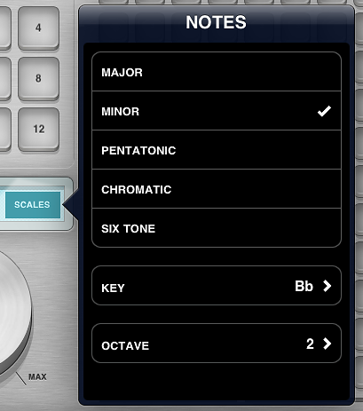The image size is (363, 411).
Task: Open the OCTAVE selection row
Action: coord(217,344)
